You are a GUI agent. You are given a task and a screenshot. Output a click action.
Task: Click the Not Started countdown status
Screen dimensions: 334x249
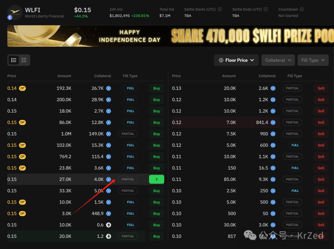[x=288, y=16]
